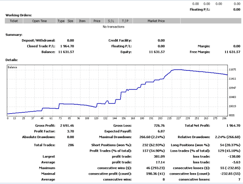The image size is (243, 184).
Task: Click the Deposit/Withdrawal label
Action: point(38,40)
